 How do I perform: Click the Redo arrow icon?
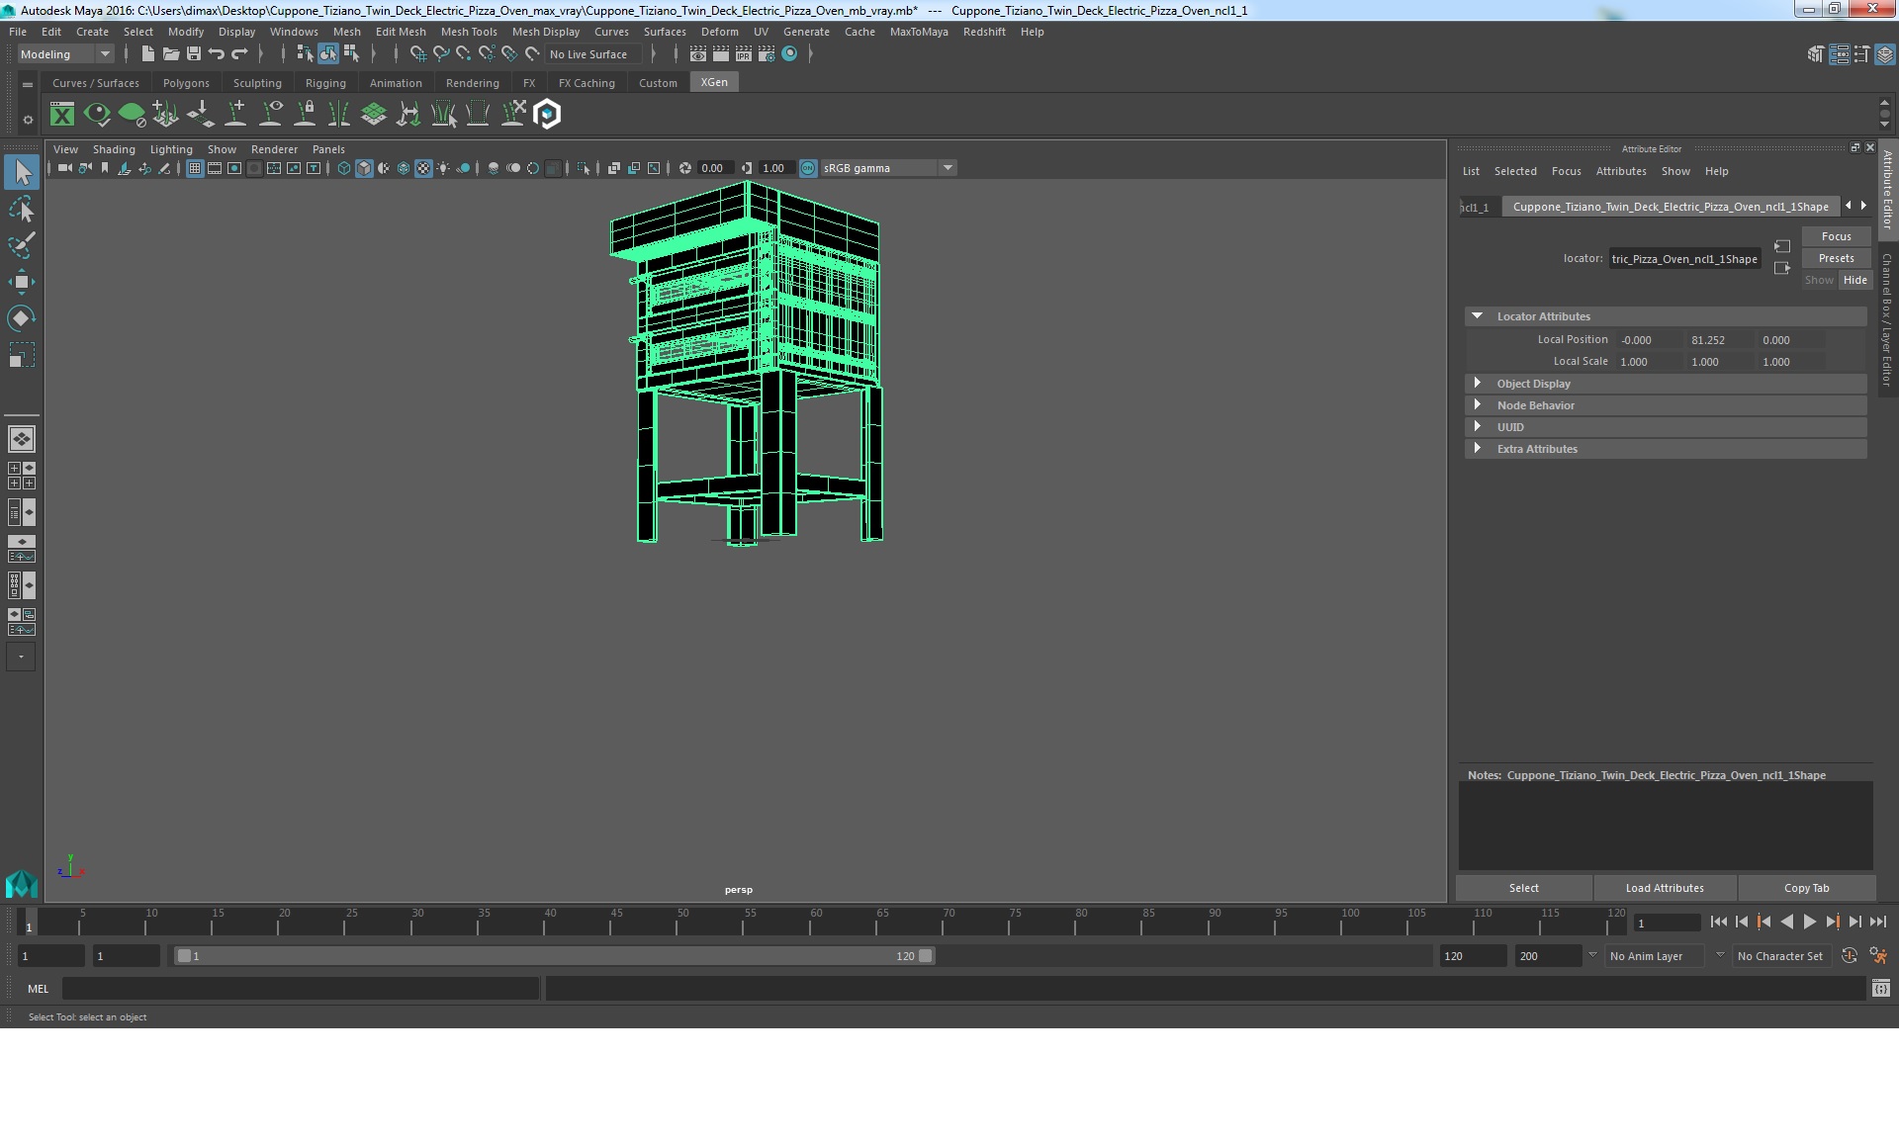(239, 54)
